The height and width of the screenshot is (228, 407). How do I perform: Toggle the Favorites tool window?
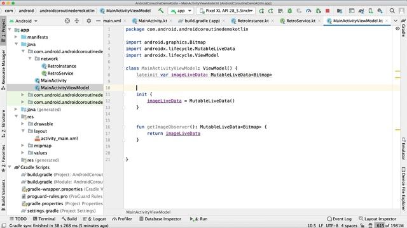coord(3,158)
